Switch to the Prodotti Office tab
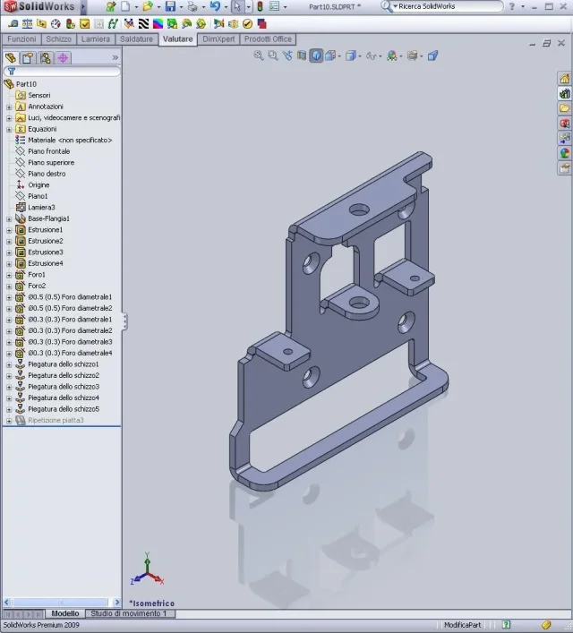The image size is (573, 633). (268, 39)
